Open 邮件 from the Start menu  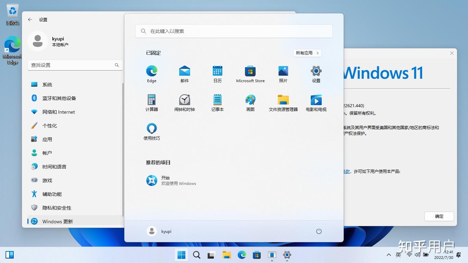[x=185, y=74]
